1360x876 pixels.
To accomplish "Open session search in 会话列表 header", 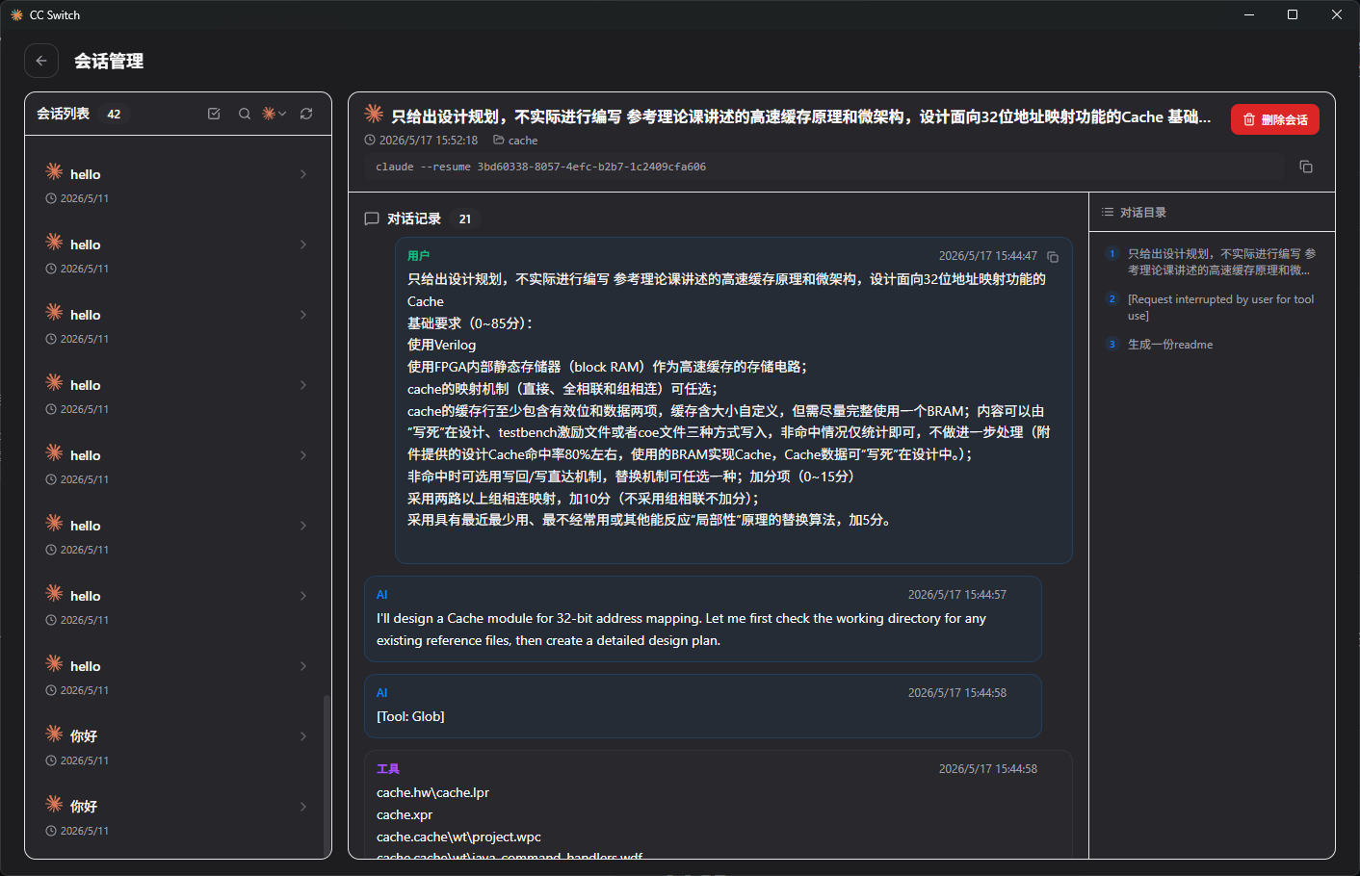I will point(245,114).
